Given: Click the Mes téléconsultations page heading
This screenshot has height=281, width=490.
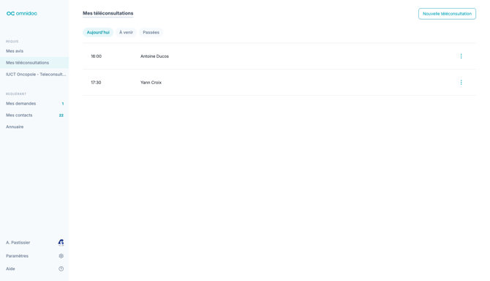Looking at the screenshot, I should (x=108, y=13).
